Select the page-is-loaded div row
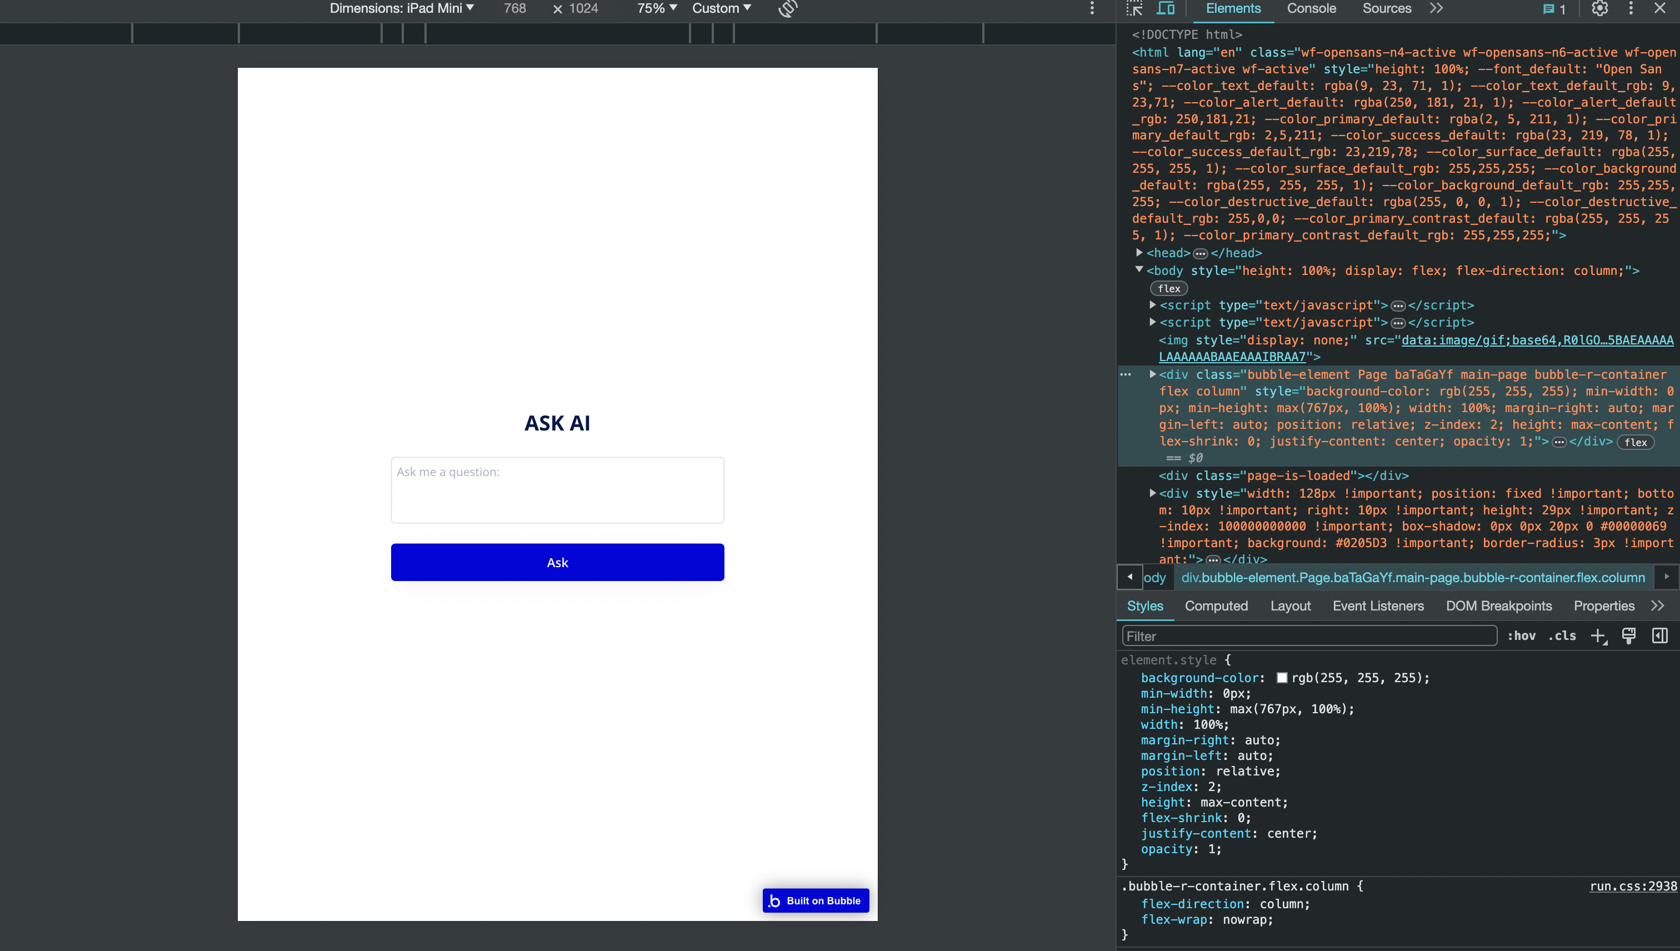 pyautogui.click(x=1283, y=475)
